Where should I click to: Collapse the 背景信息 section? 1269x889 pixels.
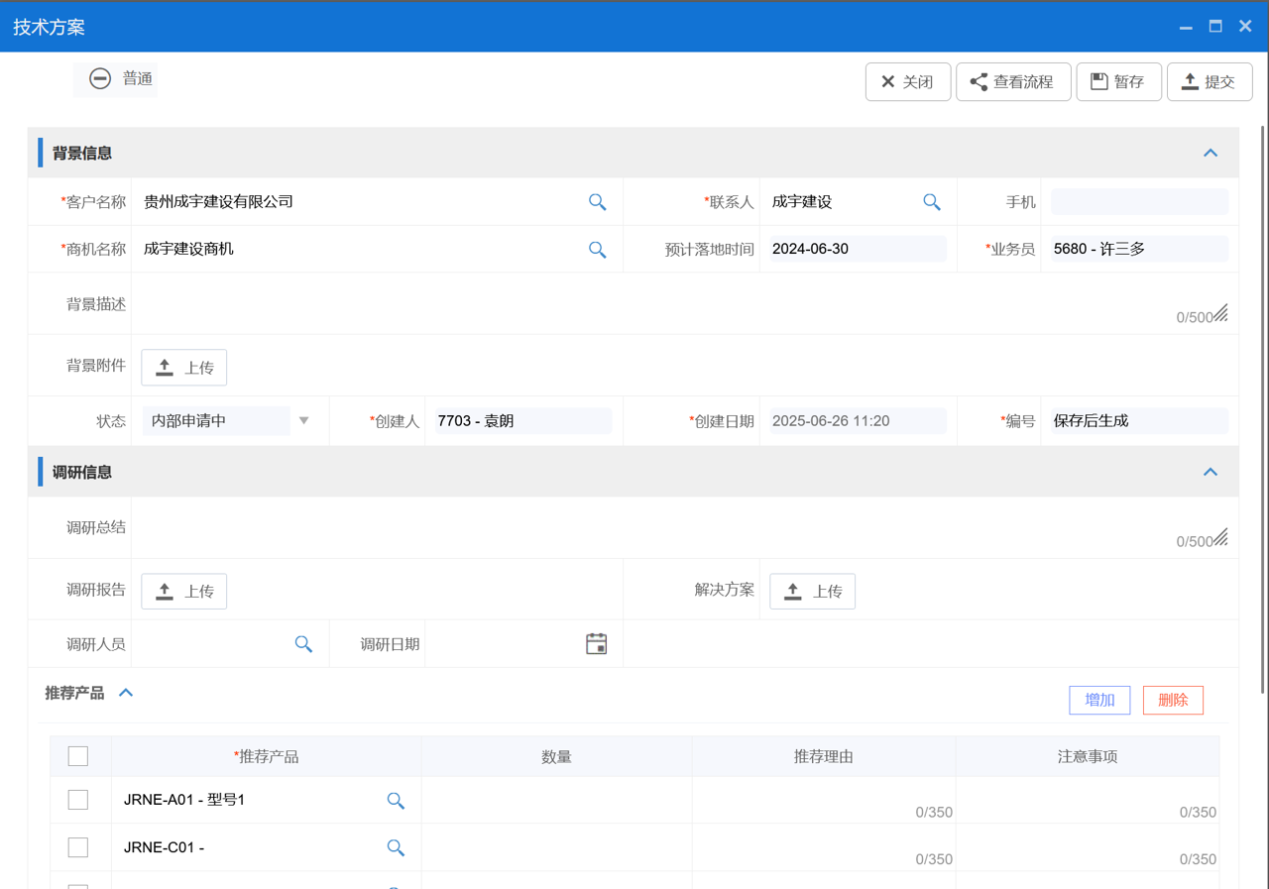click(x=1210, y=153)
